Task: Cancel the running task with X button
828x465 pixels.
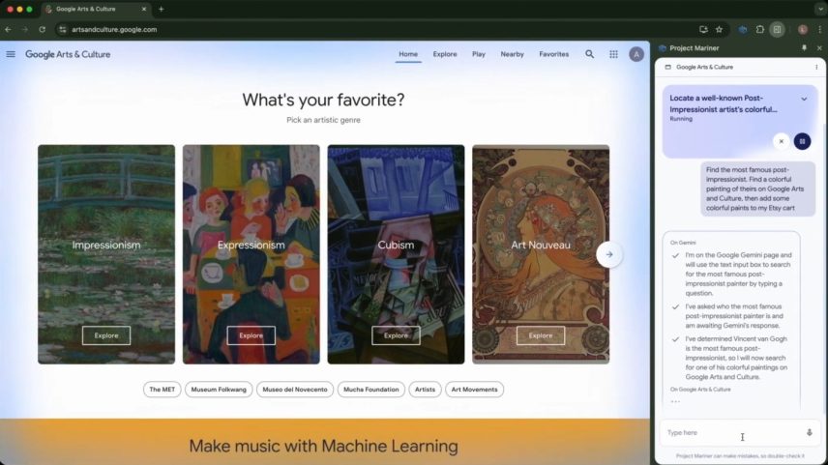Action: [x=781, y=141]
